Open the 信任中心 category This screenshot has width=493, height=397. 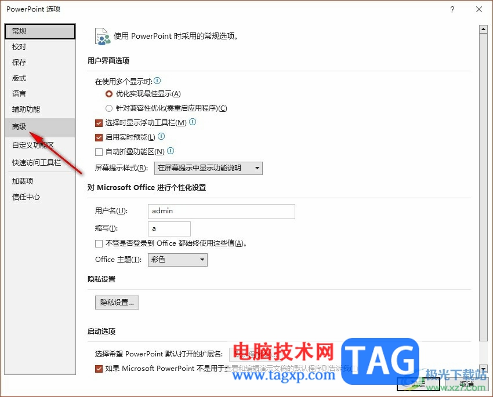pos(40,197)
